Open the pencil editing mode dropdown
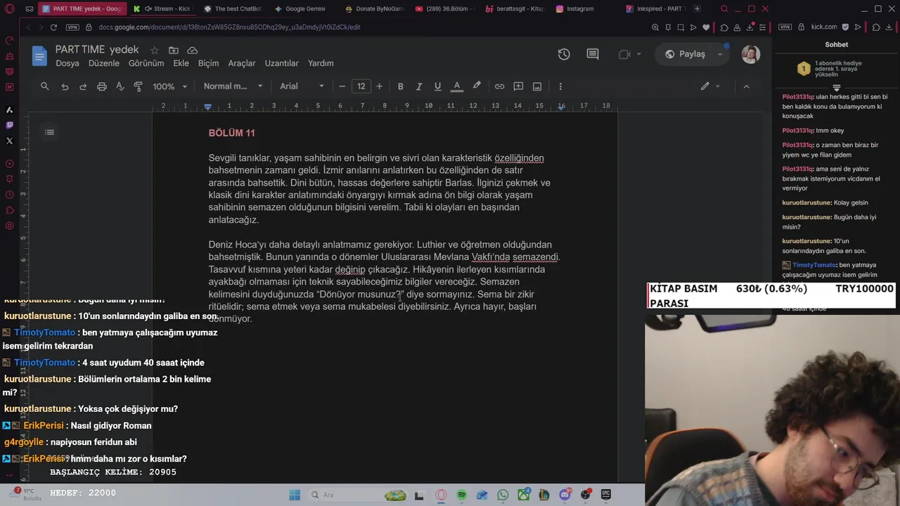Screen dimensions: 900x506 [710, 86]
